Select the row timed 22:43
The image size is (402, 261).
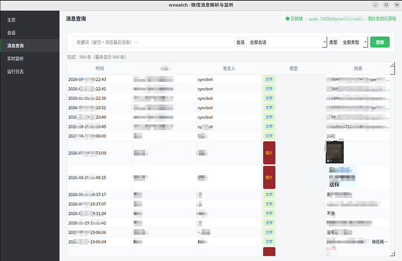pos(229,79)
